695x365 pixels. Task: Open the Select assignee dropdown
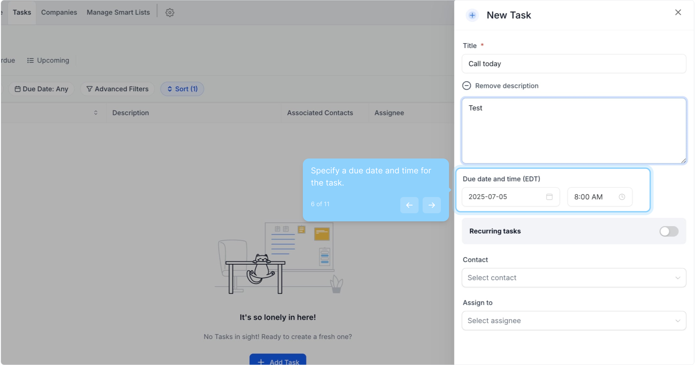(x=574, y=320)
